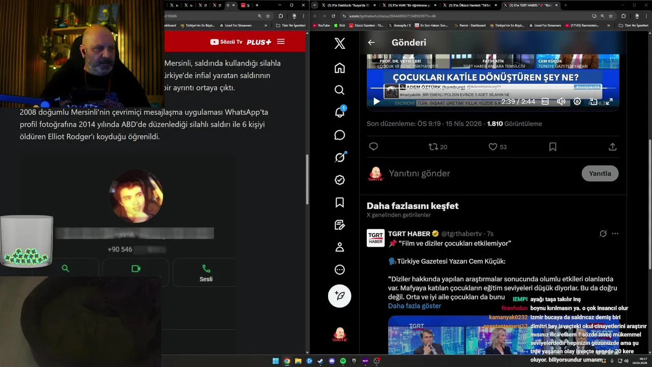Open Steam from taskbar
Screen dimensions: 652x367
click(x=320, y=361)
